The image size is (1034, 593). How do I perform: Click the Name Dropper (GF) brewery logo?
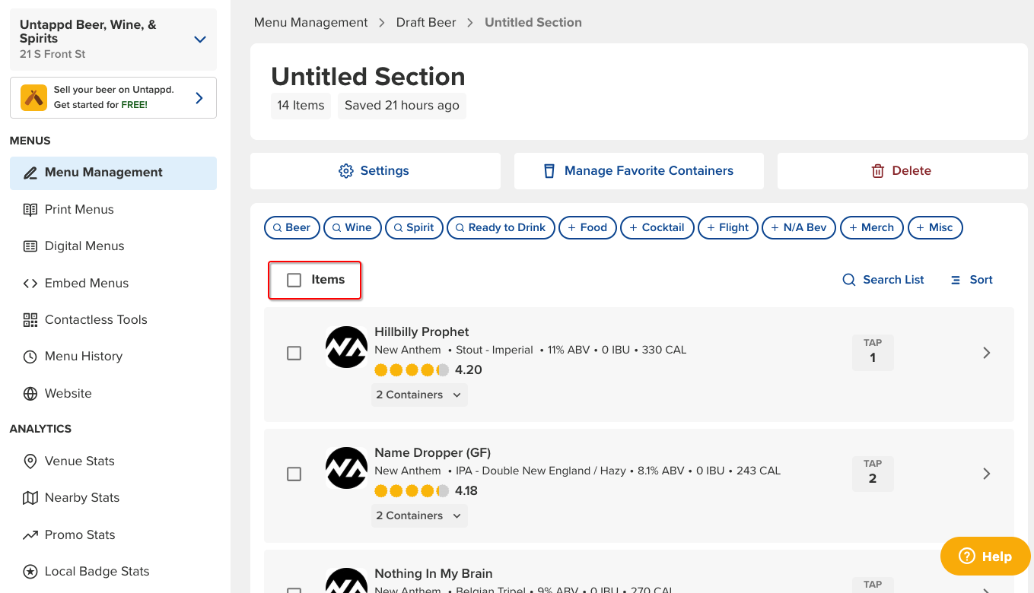tap(346, 468)
